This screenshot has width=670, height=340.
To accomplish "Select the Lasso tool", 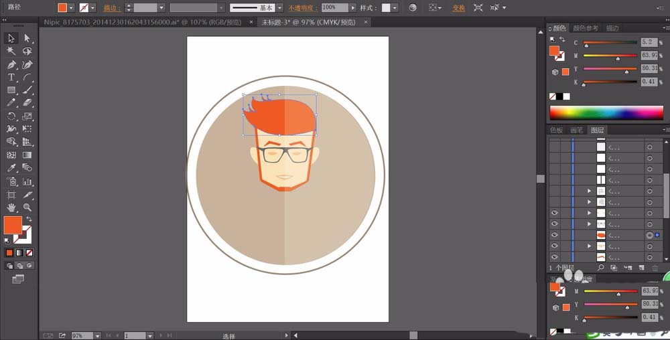I will (x=27, y=51).
